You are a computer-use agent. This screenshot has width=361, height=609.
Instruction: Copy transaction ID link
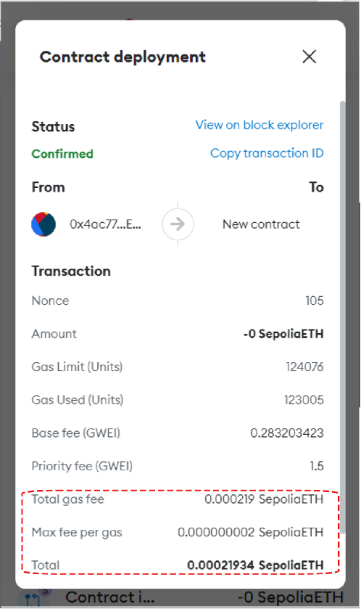[x=267, y=153]
